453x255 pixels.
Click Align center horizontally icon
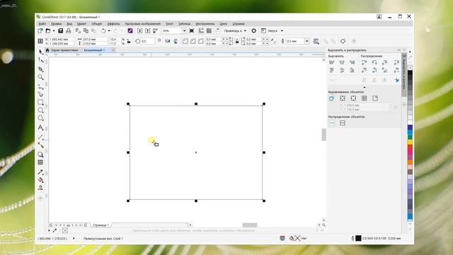pos(342,62)
